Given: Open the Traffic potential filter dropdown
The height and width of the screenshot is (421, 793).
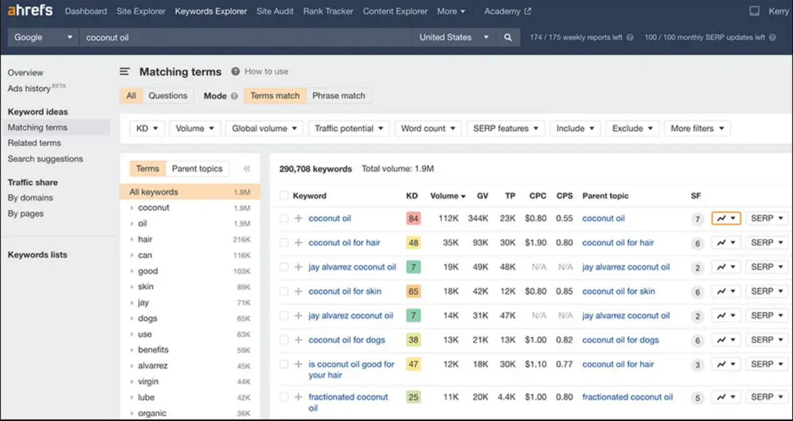Looking at the screenshot, I should [x=349, y=129].
